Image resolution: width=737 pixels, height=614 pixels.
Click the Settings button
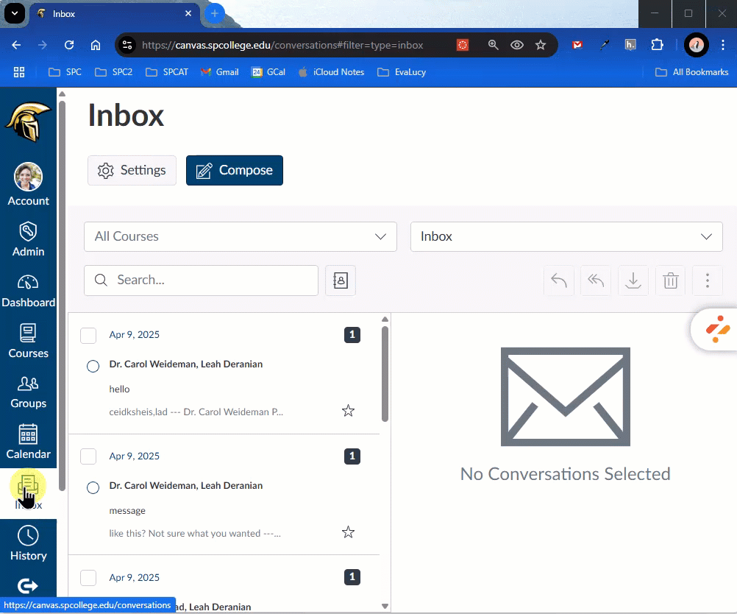pyautogui.click(x=132, y=170)
